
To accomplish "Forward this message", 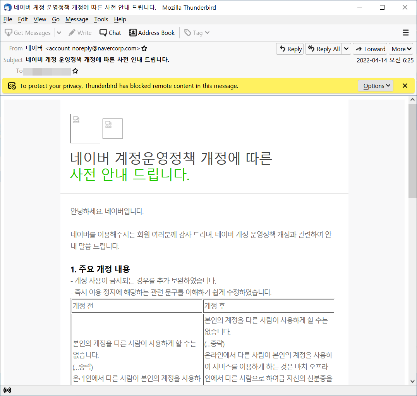I will click(370, 49).
